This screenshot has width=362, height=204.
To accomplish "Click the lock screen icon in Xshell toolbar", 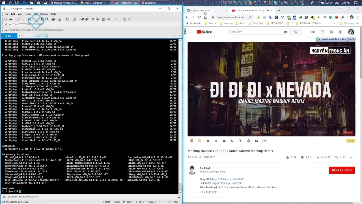I will [98, 19].
